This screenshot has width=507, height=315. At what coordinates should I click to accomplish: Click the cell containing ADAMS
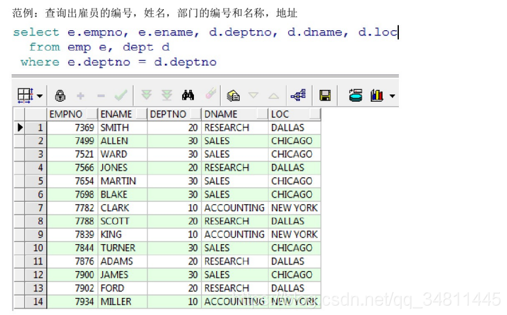pyautogui.click(x=123, y=262)
